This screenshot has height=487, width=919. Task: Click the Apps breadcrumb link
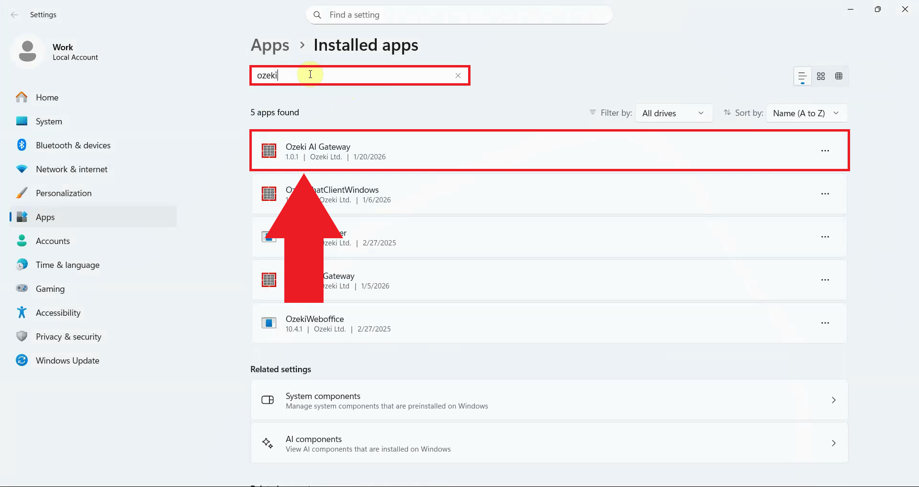(x=270, y=45)
